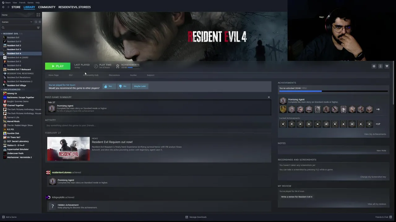This screenshot has width=396, height=222.
Task: Open the Games menu
Action: (30, 2)
